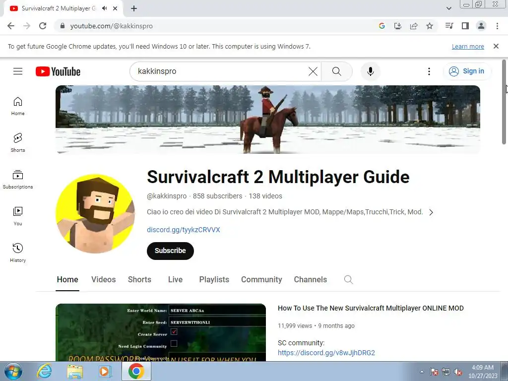
Task: Switch to the Home channel tab
Action: point(67,280)
